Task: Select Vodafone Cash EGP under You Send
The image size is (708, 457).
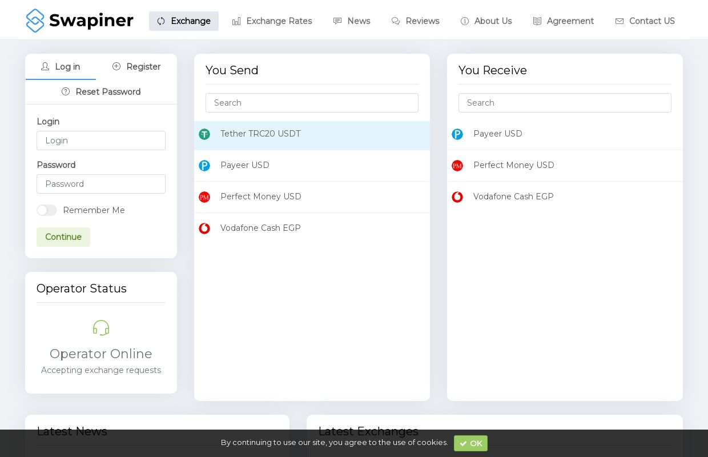Action: point(312,228)
